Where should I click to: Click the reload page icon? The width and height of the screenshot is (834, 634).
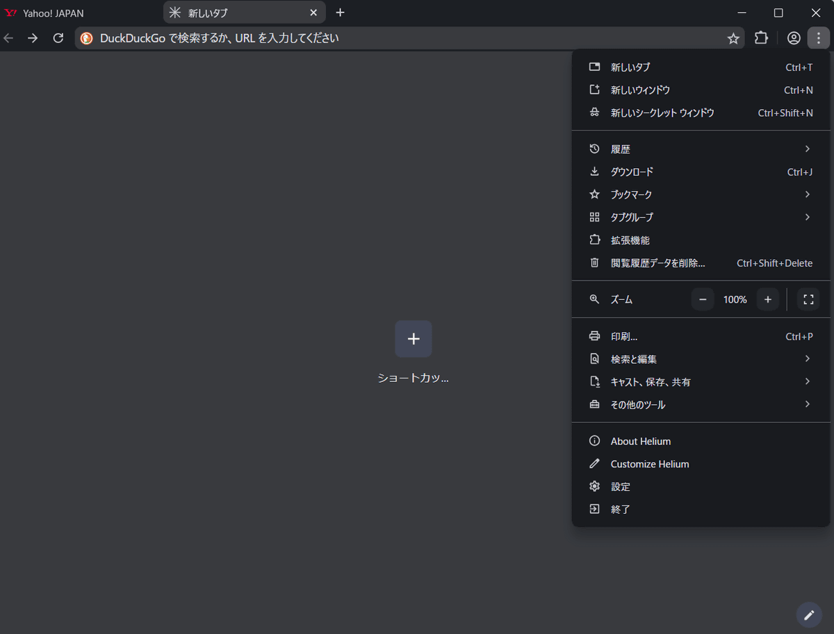point(58,38)
